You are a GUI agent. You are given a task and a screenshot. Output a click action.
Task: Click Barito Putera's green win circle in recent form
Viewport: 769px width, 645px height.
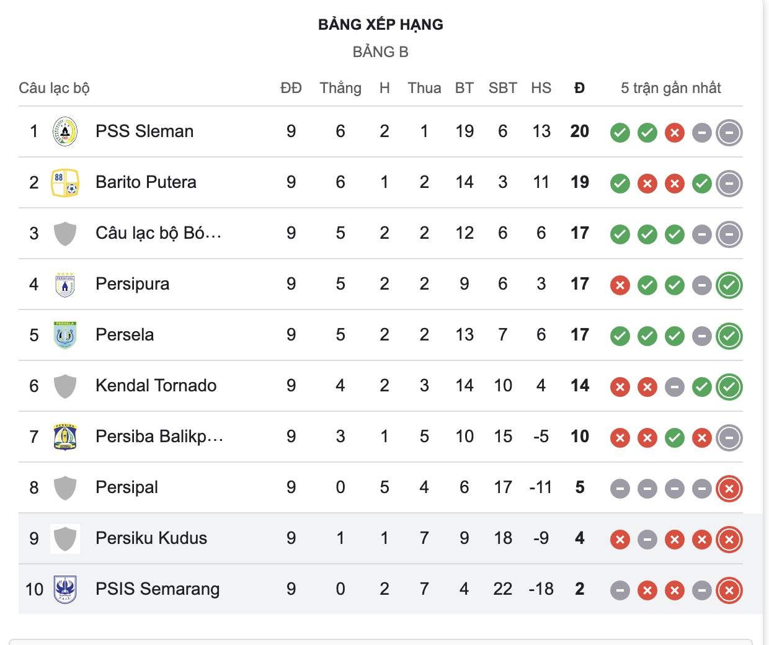(x=701, y=183)
